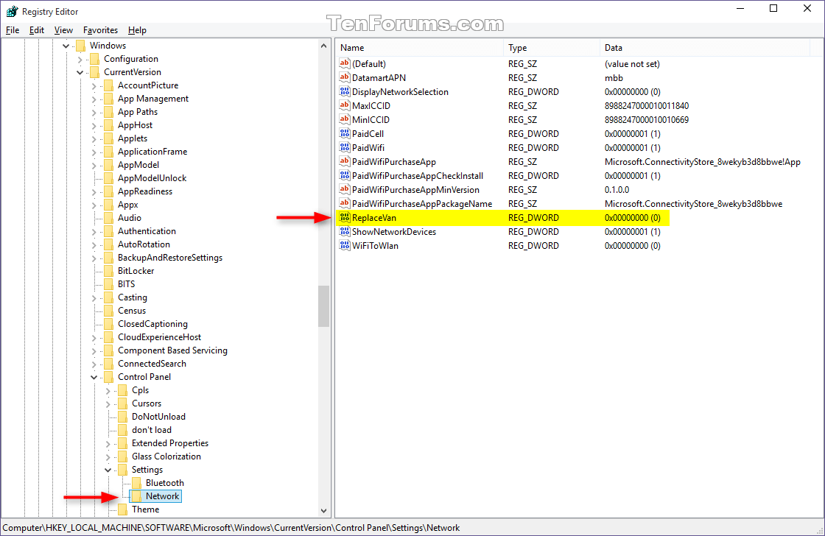Sort values by the Type column header

(x=551, y=47)
